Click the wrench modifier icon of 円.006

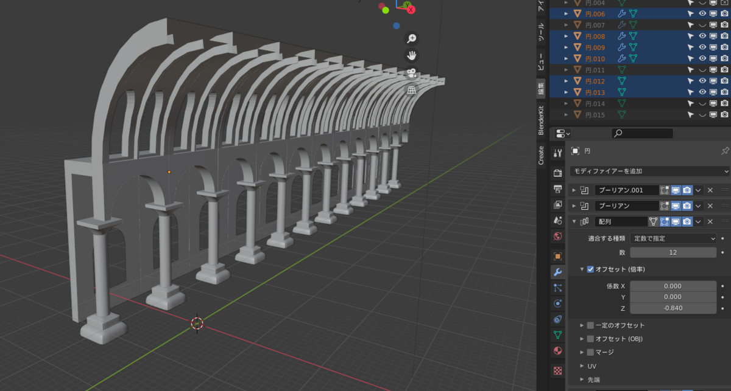tap(622, 14)
